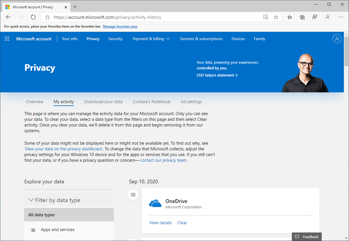Click the browser forward arrow
This screenshot has height=241, width=349.
(x=21, y=17)
